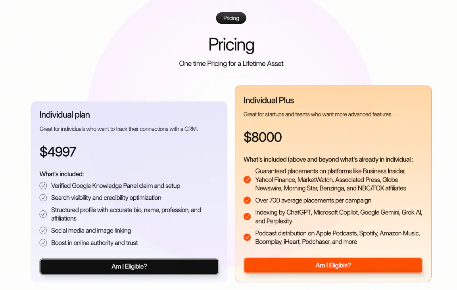
Task: Click the black Am I Eligible? button
Action: [x=129, y=266]
